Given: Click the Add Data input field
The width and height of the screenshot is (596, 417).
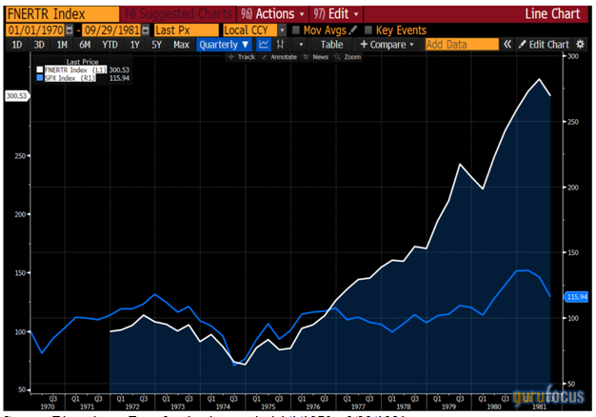Looking at the screenshot, I should (x=462, y=45).
